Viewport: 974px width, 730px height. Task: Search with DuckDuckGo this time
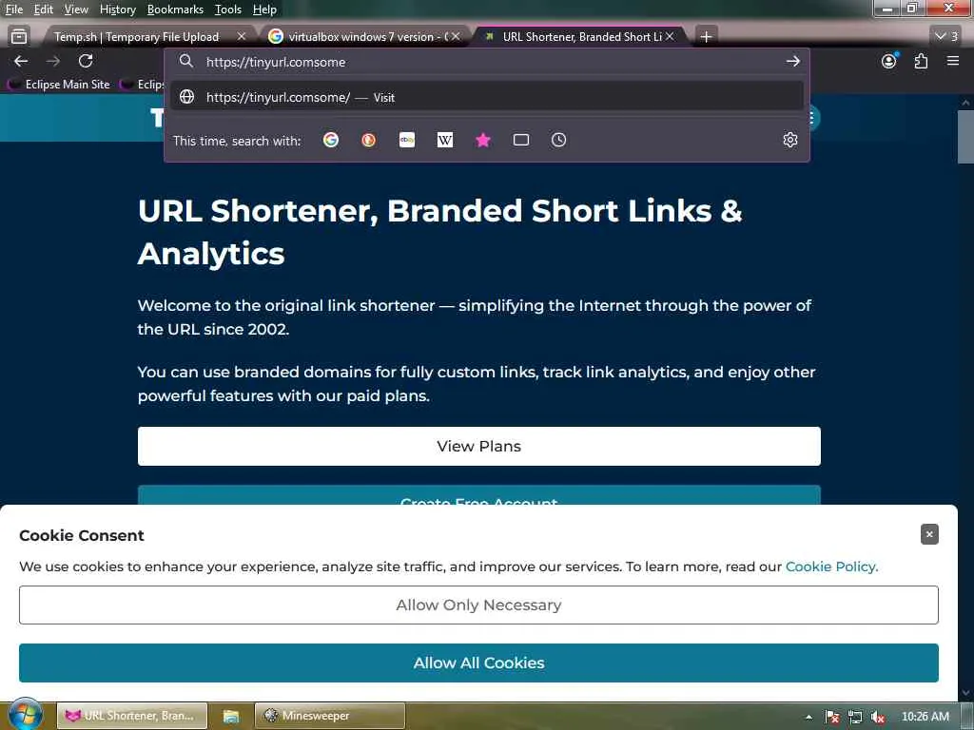pyautogui.click(x=368, y=141)
